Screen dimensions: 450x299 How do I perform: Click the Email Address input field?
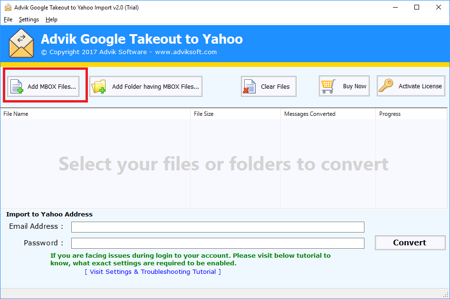pos(218,227)
